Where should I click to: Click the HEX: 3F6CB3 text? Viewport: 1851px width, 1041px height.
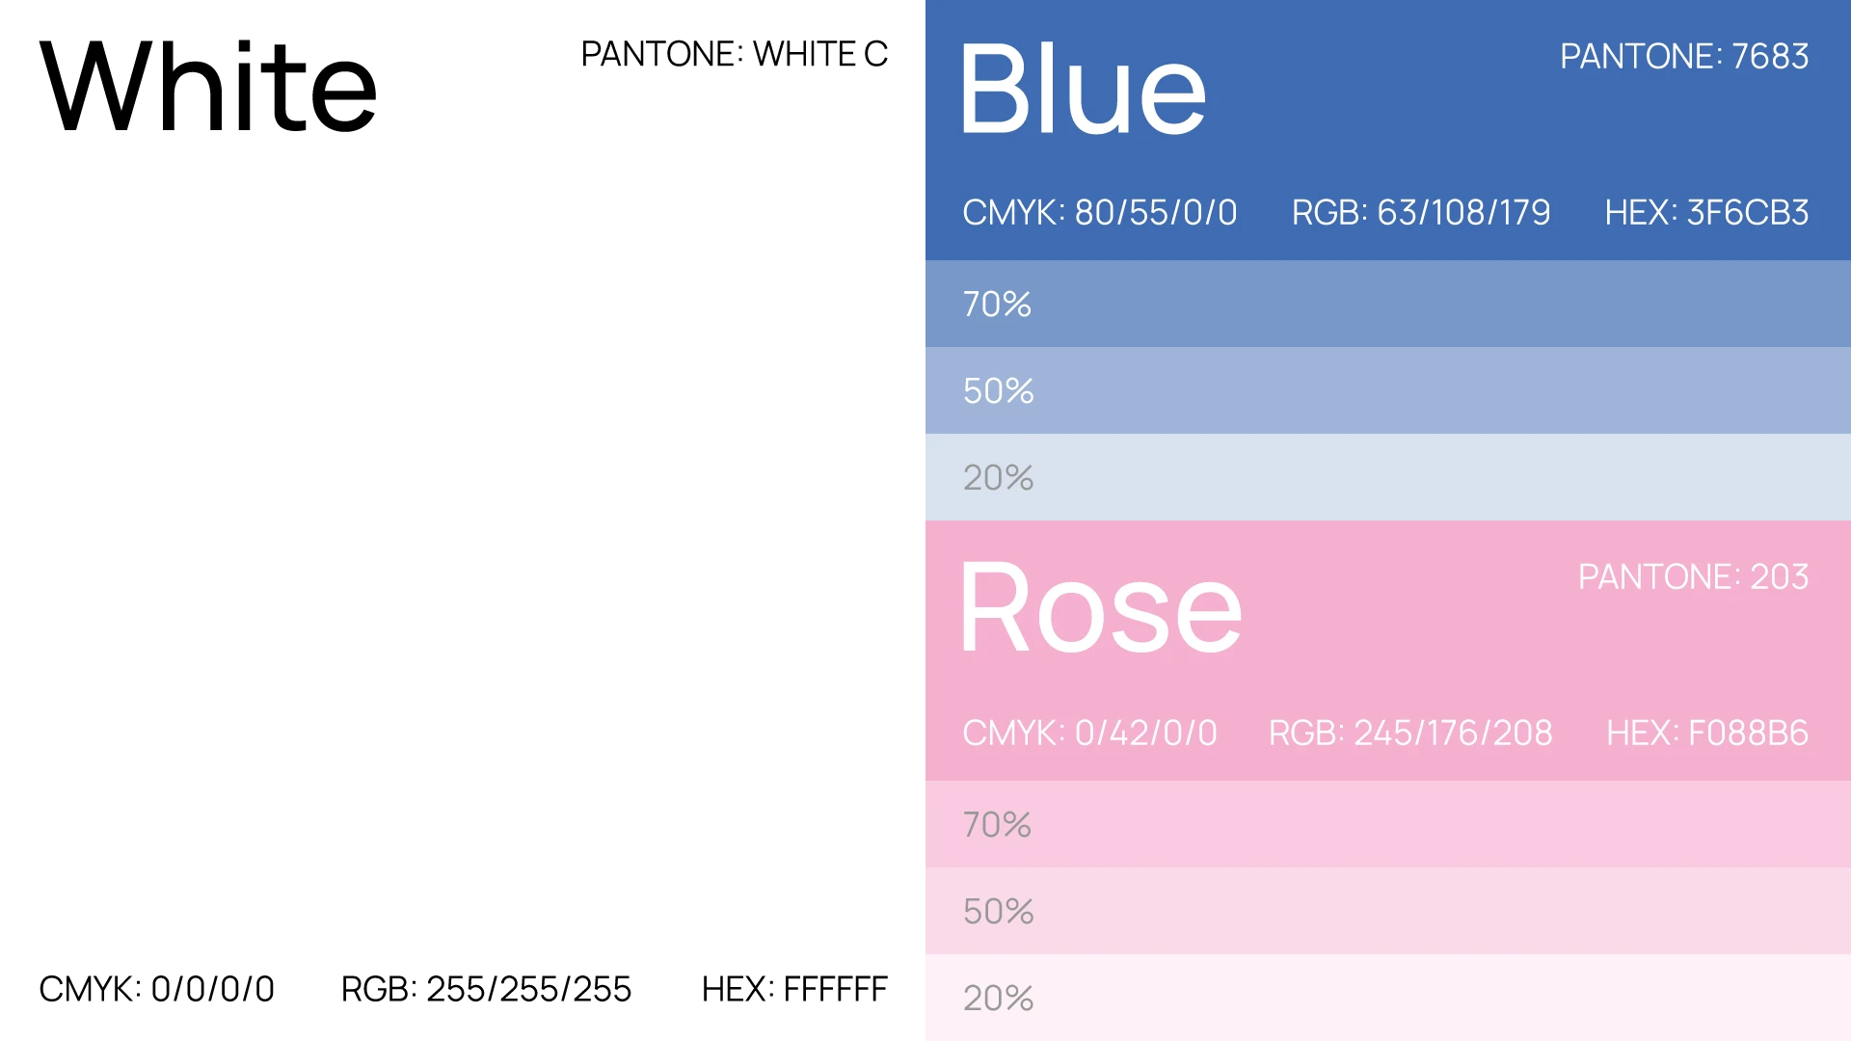tap(1705, 213)
